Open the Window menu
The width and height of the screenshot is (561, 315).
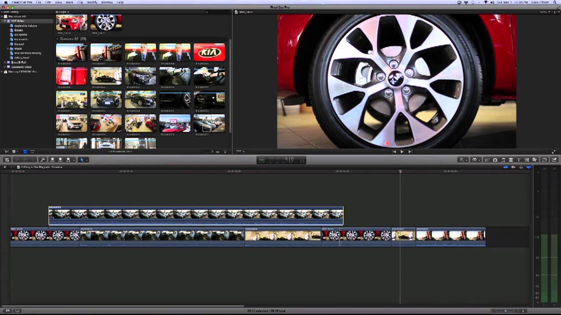(107, 2)
